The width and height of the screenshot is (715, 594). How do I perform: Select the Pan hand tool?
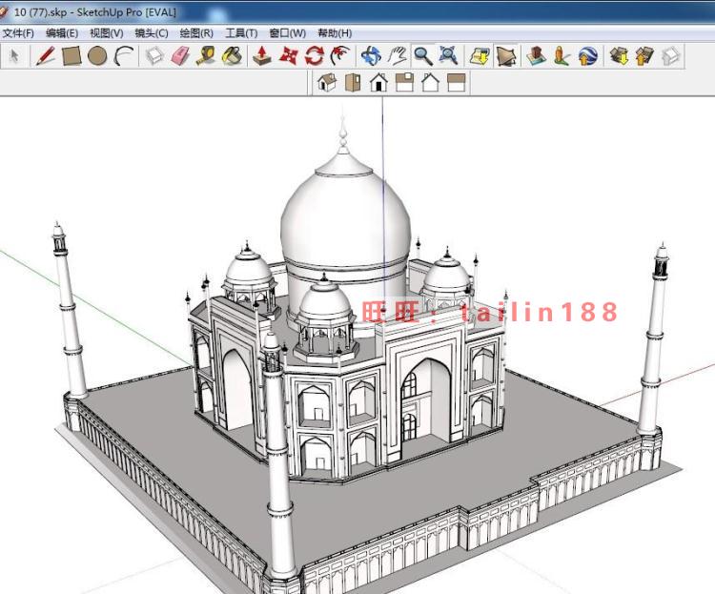(x=397, y=56)
